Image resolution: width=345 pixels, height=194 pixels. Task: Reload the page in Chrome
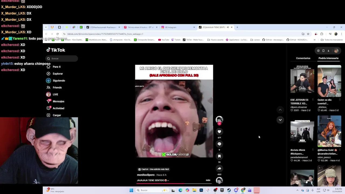click(x=57, y=34)
